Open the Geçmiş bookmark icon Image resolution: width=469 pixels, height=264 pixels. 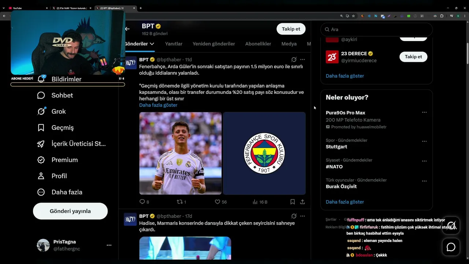[x=41, y=128]
